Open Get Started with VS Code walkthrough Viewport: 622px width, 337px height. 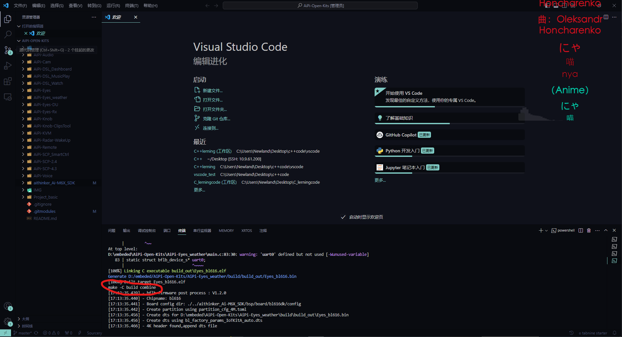point(449,97)
